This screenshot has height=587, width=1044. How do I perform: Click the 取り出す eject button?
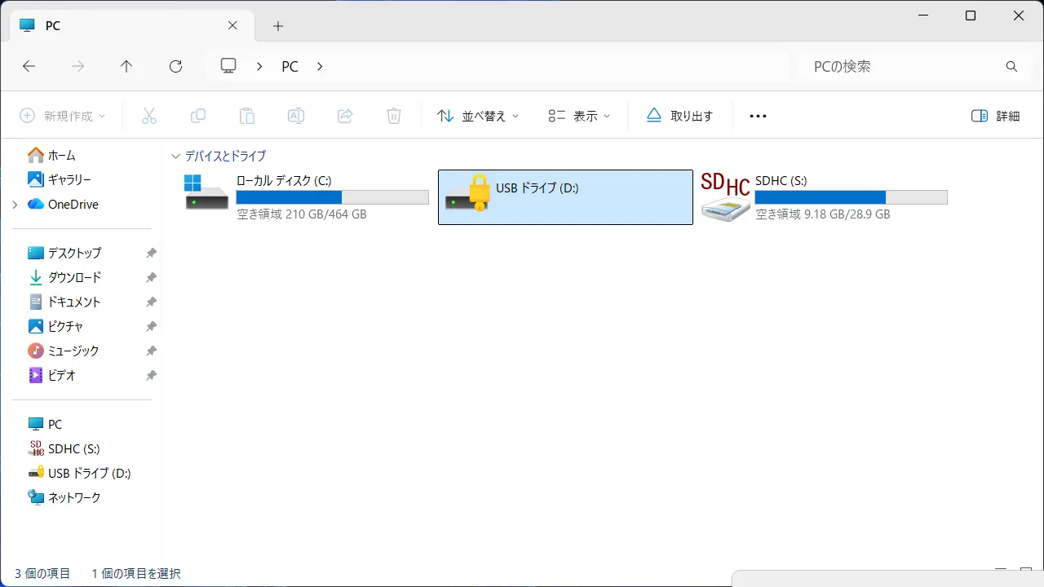(680, 116)
